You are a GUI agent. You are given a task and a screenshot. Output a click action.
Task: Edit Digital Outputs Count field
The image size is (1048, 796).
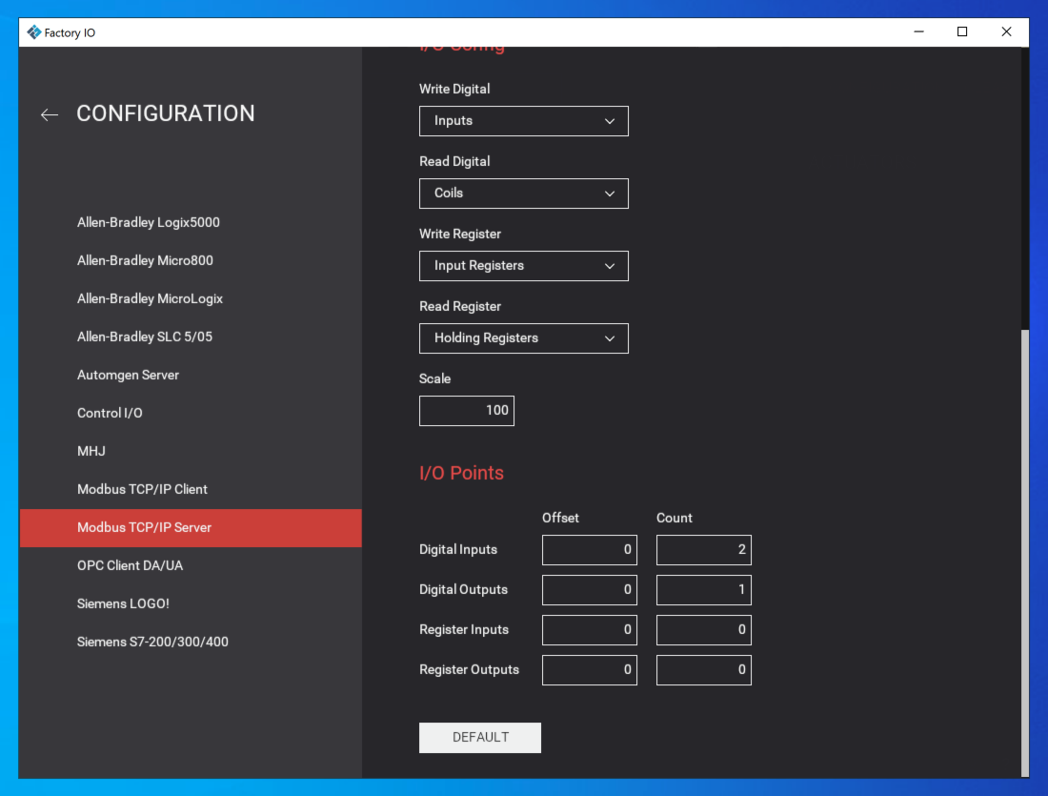[704, 590]
